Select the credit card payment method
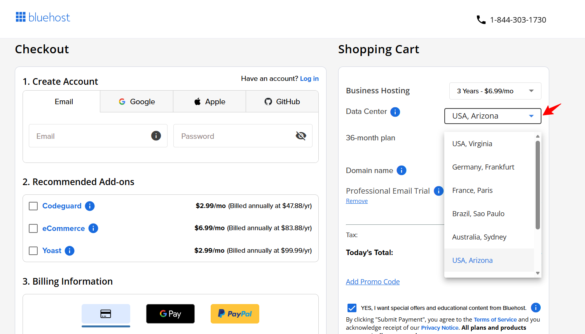The image size is (585, 334). 106,314
